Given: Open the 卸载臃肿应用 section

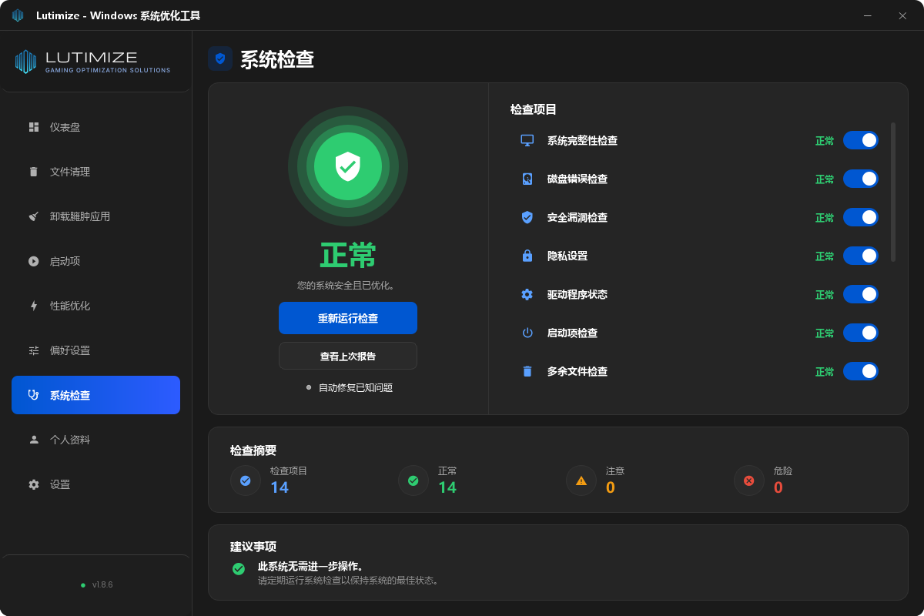Looking at the screenshot, I should point(95,216).
